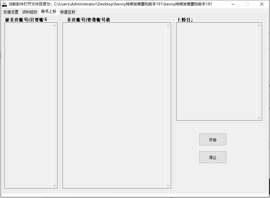This screenshot has width=270, height=198.
Task: Click the down arrow on 上粉日志 scrollbar
Action: point(259,117)
